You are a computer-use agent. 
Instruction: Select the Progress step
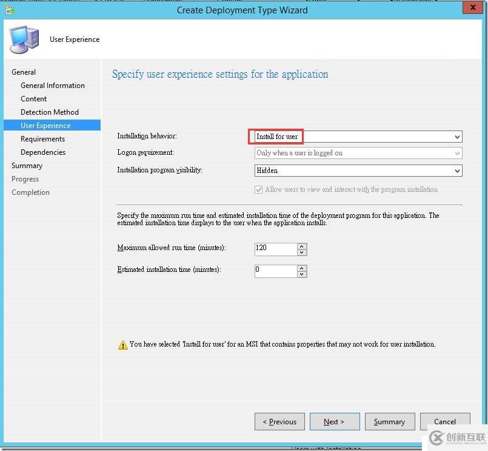pos(25,179)
